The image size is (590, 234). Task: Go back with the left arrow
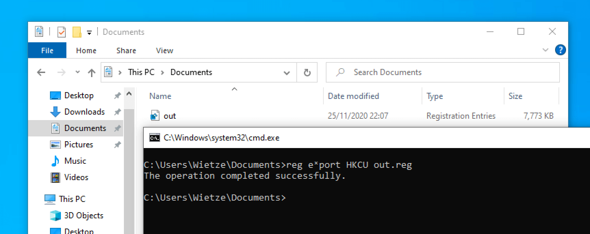click(41, 72)
